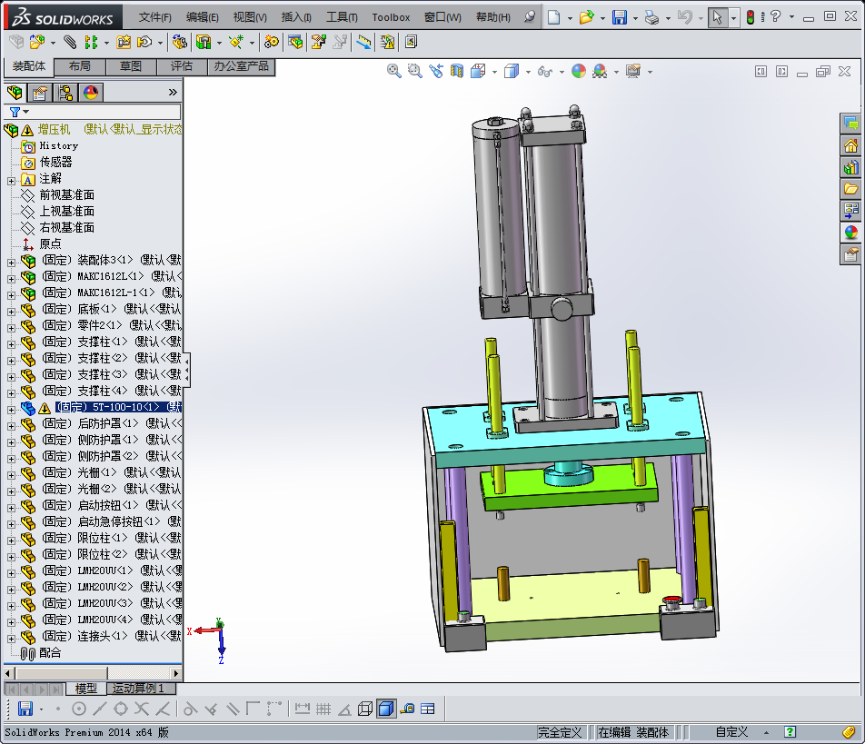This screenshot has height=744, width=865.
Task: Open the display style dropdown arrow
Action: [528, 72]
